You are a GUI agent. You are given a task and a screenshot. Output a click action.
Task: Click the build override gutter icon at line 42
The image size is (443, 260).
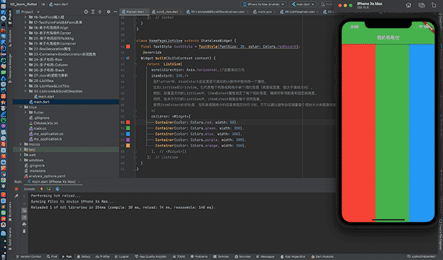127,58
